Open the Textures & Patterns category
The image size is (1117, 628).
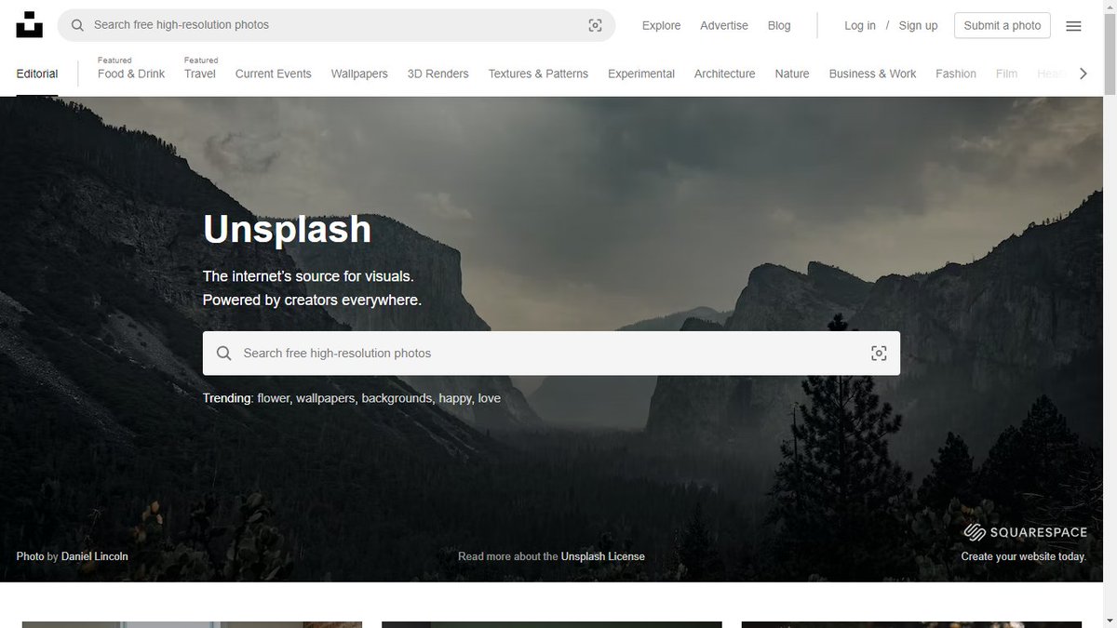(538, 73)
